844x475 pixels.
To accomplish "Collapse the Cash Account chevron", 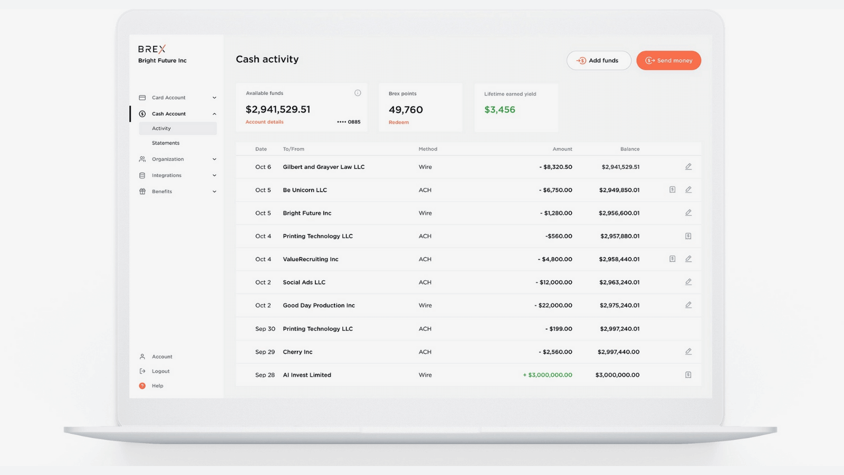I will 214,114.
